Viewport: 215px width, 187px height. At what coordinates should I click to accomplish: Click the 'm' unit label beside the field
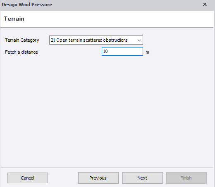tap(147, 52)
